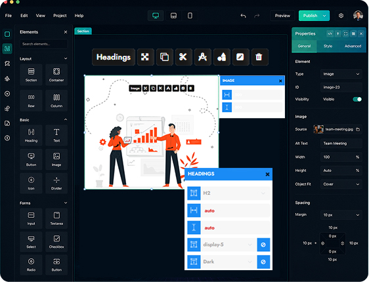The image size is (369, 282).
Task: Switch to mobile viewport icon
Action: pyautogui.click(x=190, y=16)
